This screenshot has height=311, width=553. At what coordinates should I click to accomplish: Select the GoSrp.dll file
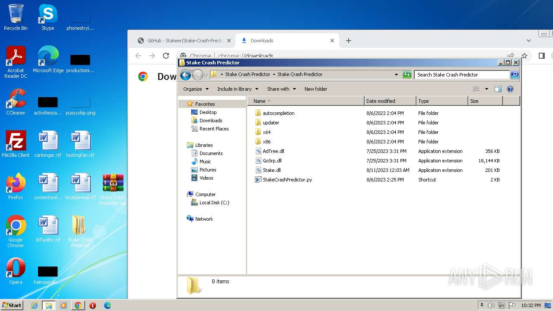click(272, 161)
